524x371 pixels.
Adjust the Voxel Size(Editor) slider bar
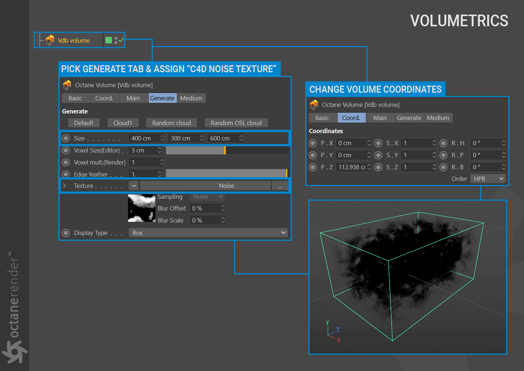coord(227,150)
